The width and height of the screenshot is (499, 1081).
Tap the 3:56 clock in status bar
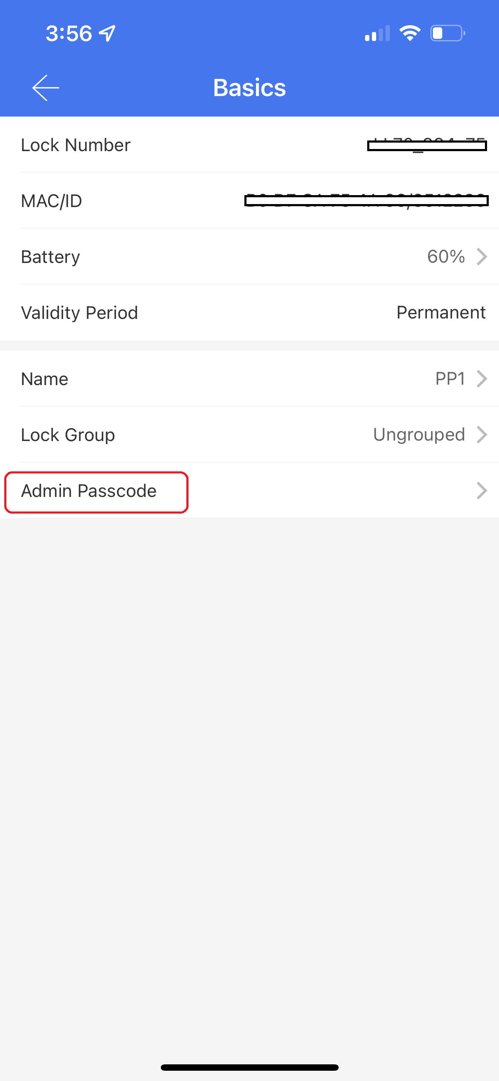(69, 33)
